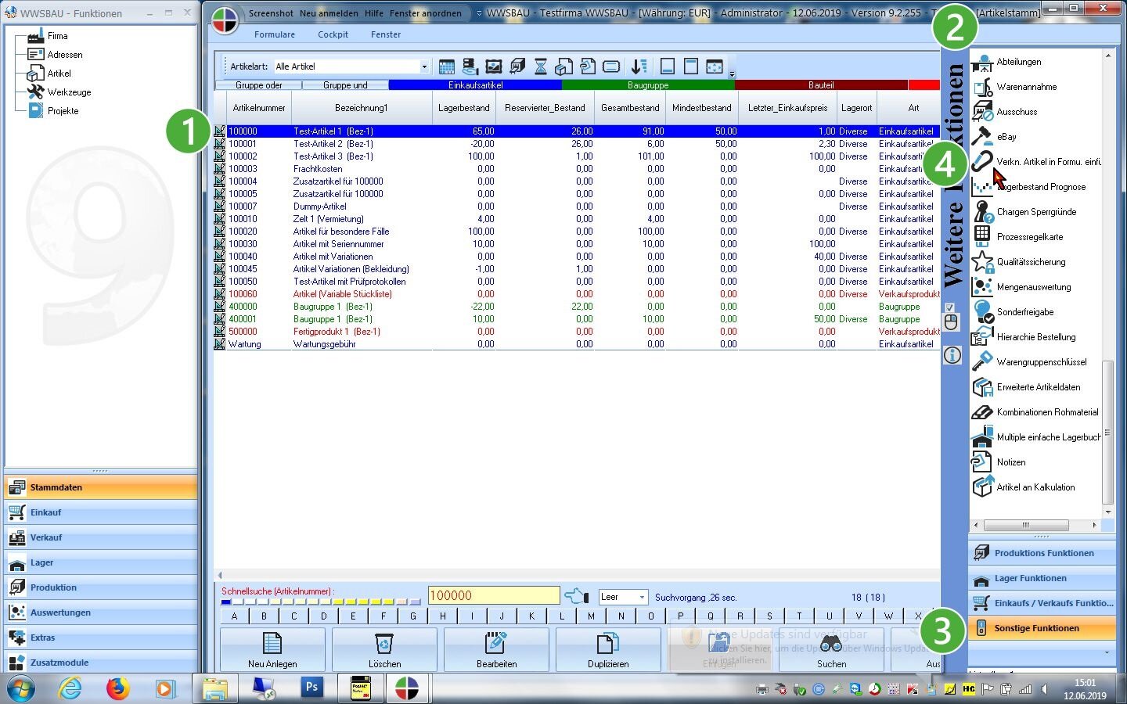Screen dimensions: 1127x704
Task: Filter by dark red Bauteil color bar
Action: click(x=821, y=85)
